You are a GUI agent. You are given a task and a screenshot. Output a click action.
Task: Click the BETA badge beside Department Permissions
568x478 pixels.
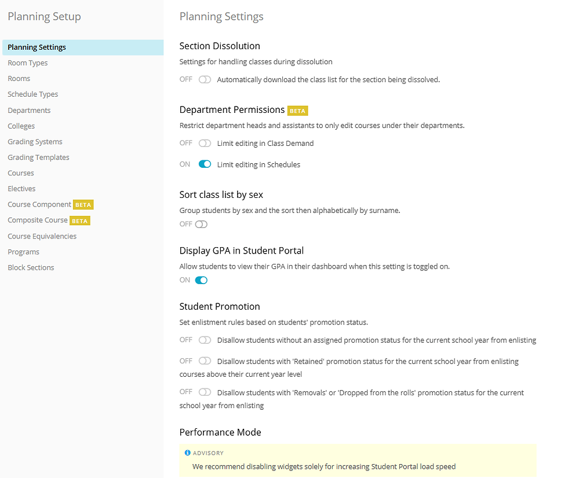pyautogui.click(x=297, y=111)
